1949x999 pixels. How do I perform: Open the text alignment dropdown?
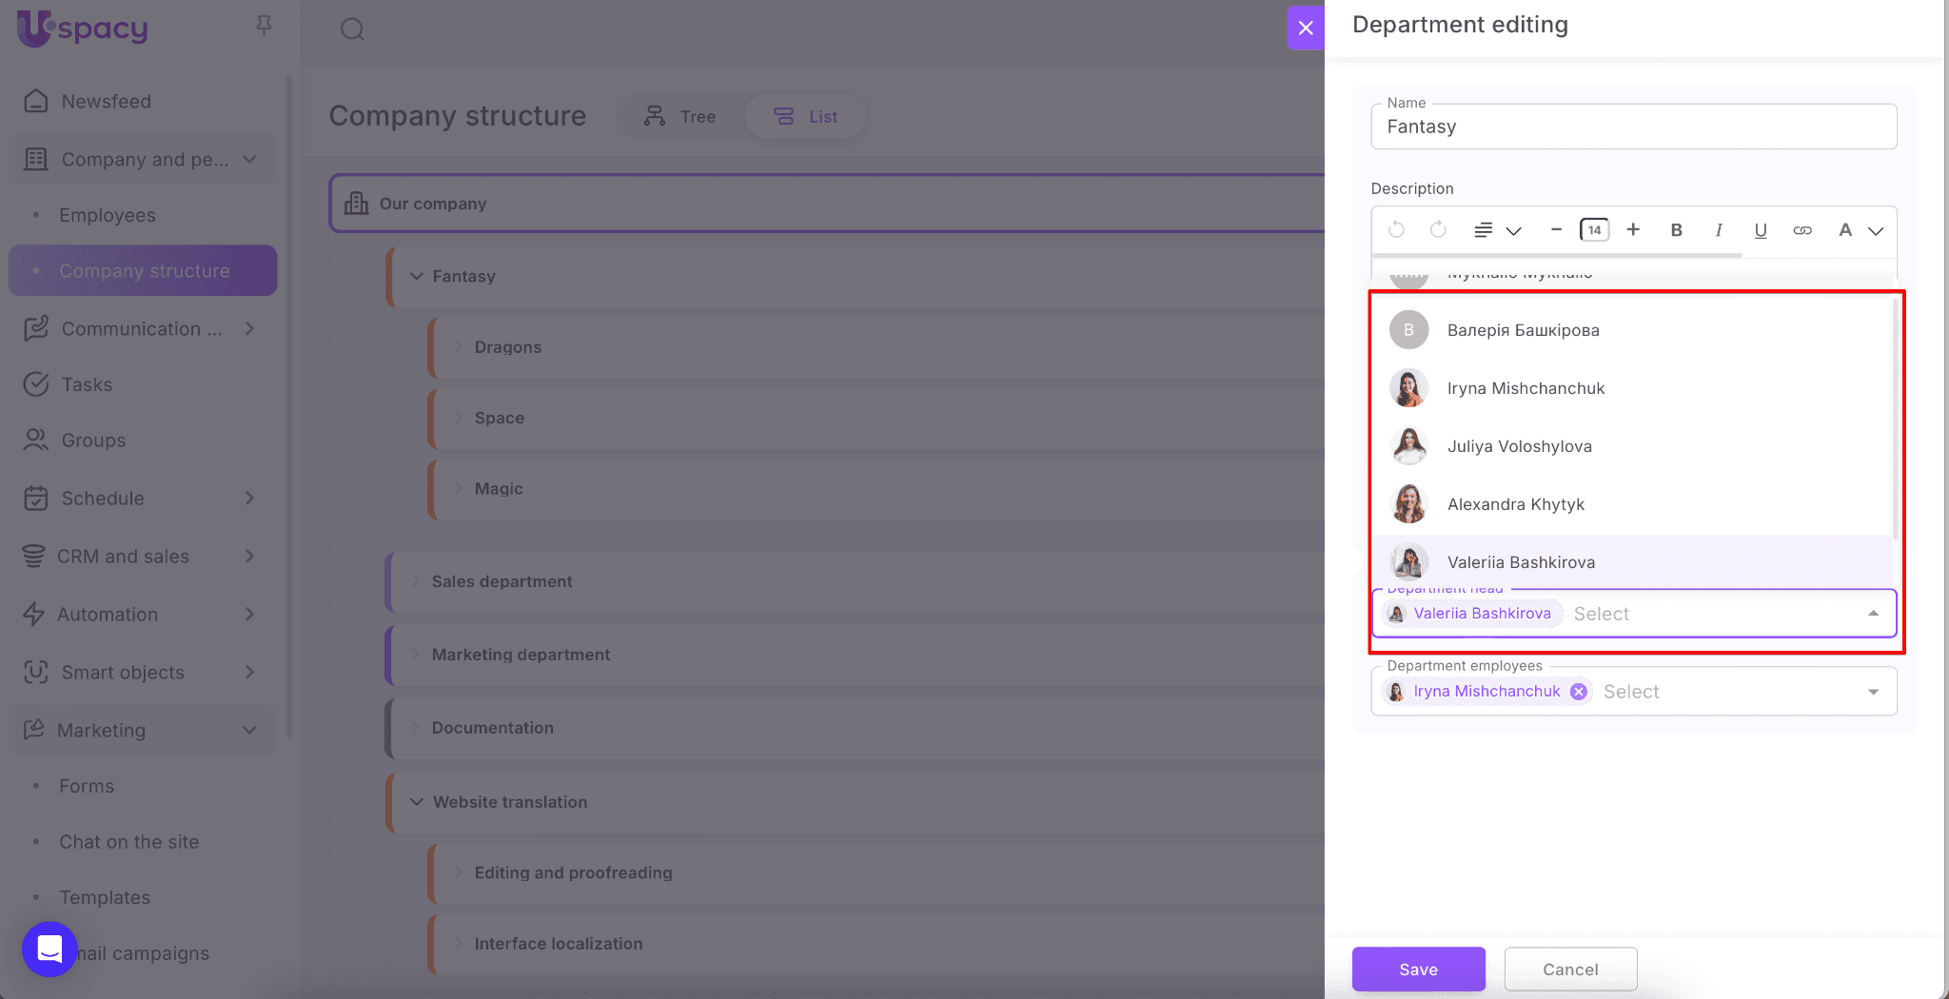[x=1496, y=229]
